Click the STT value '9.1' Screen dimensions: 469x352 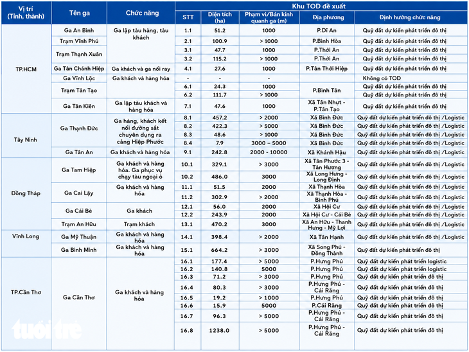(x=188, y=152)
